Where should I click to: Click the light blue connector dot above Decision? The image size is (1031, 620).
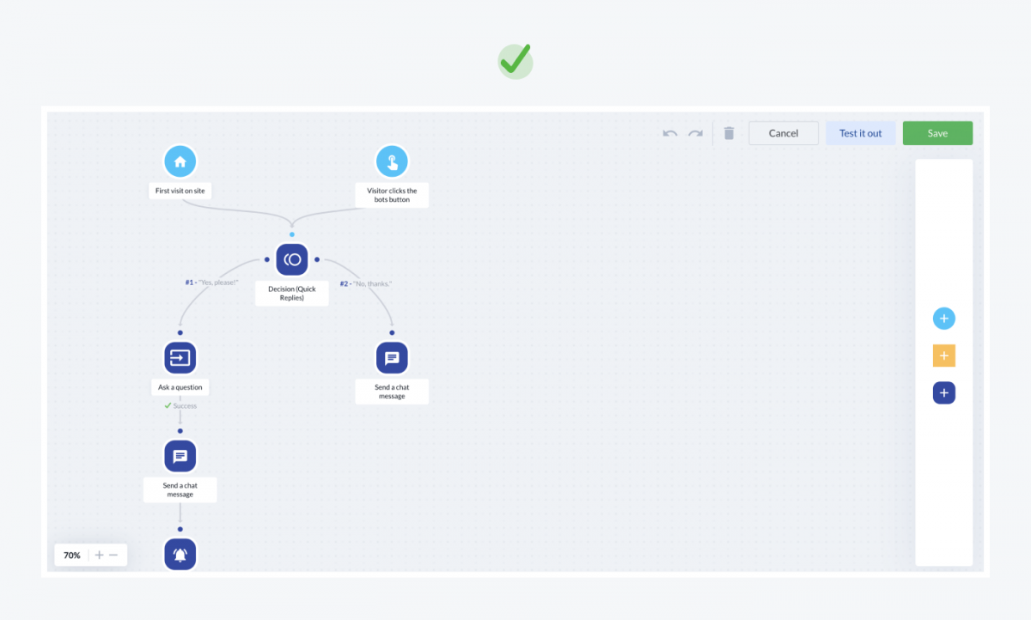point(292,234)
